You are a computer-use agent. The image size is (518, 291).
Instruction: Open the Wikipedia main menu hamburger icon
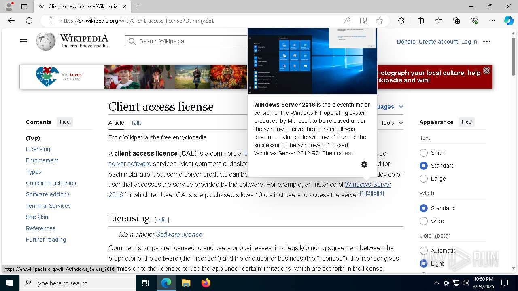[23, 42]
